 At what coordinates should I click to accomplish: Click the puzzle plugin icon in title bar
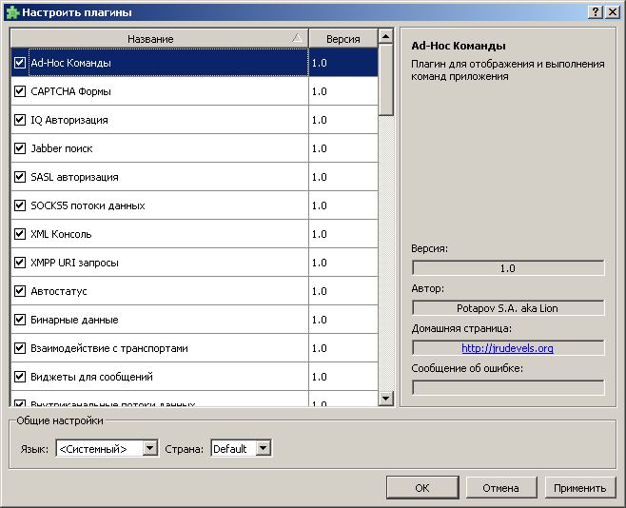click(x=11, y=12)
